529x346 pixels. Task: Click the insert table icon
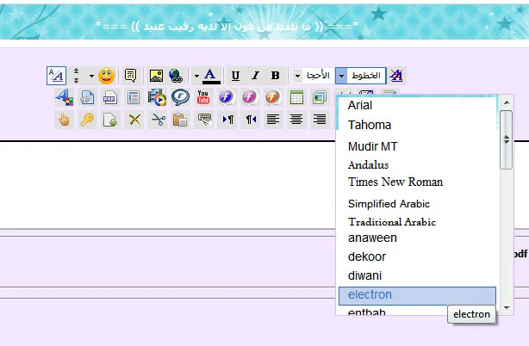click(296, 97)
